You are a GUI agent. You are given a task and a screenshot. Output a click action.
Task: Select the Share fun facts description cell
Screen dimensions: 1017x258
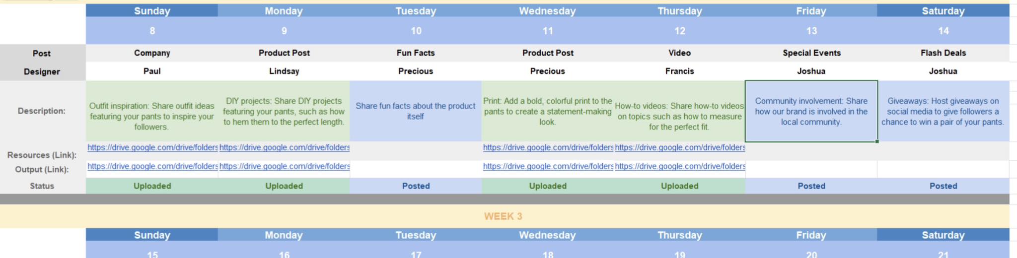[x=416, y=112]
